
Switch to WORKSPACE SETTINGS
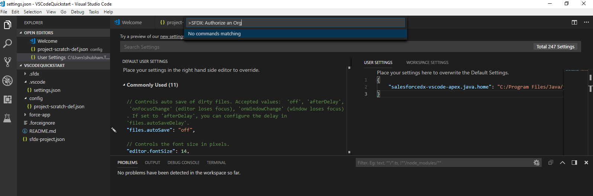pos(427,62)
